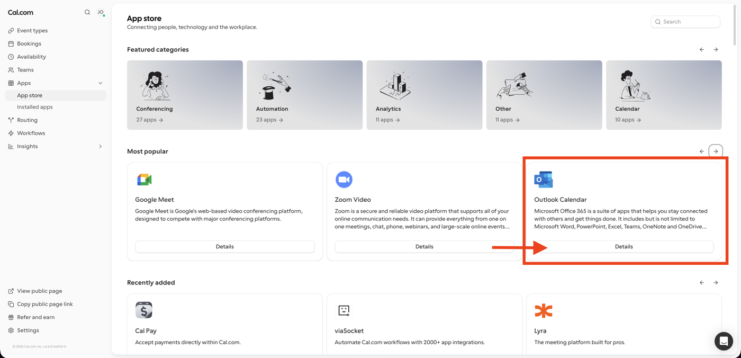Click Copy public page link
The width and height of the screenshot is (741, 358).
tap(44, 305)
